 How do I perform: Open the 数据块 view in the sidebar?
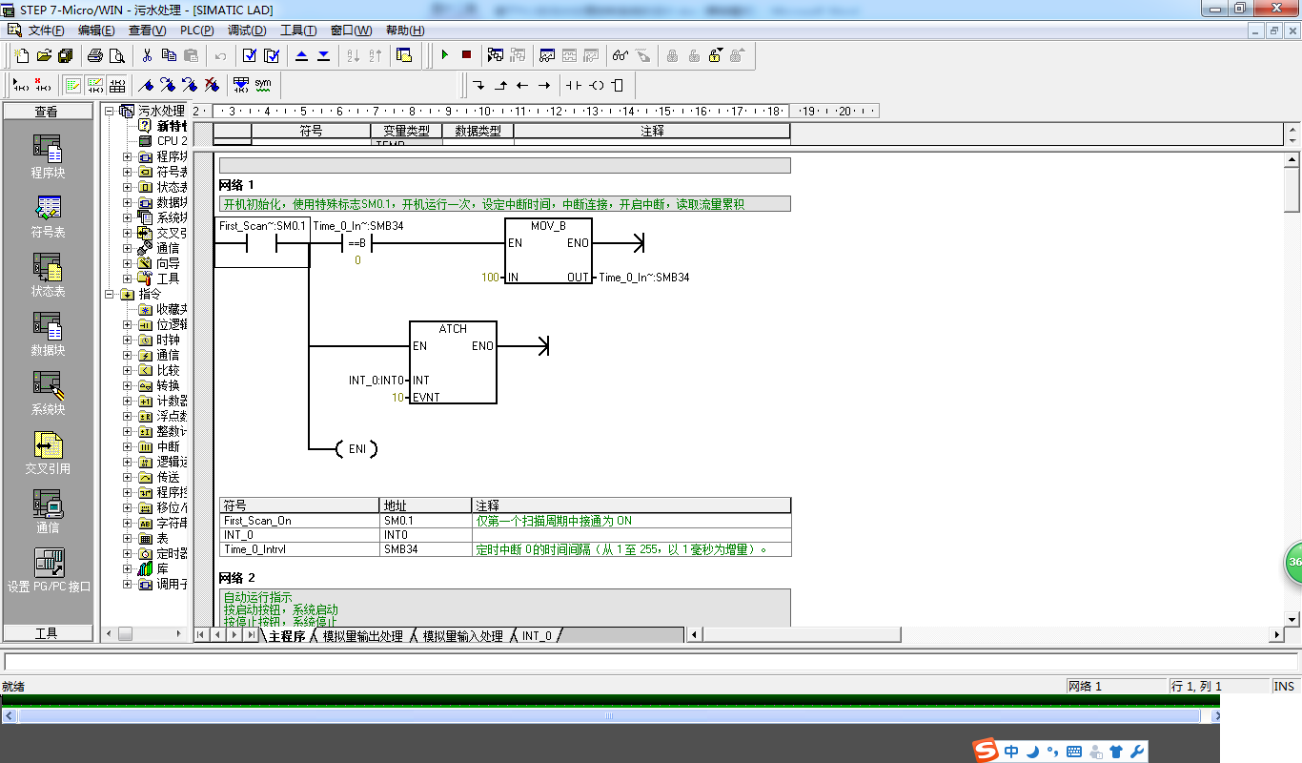(48, 335)
